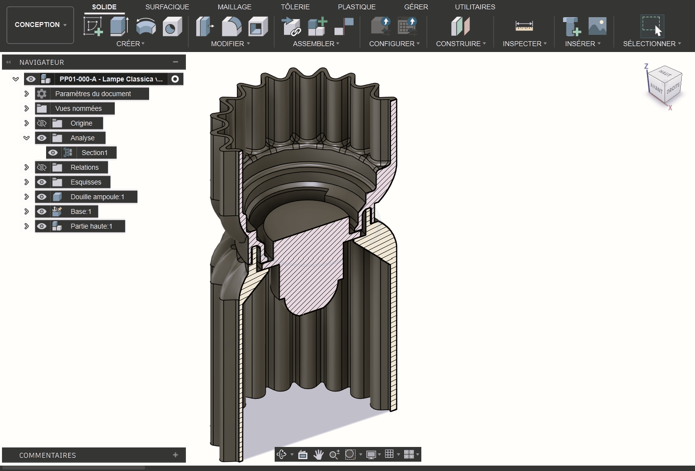Select the Revolve tool icon
The height and width of the screenshot is (471, 695).
146,26
